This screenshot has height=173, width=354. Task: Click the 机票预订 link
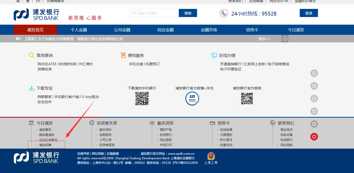[153, 64]
